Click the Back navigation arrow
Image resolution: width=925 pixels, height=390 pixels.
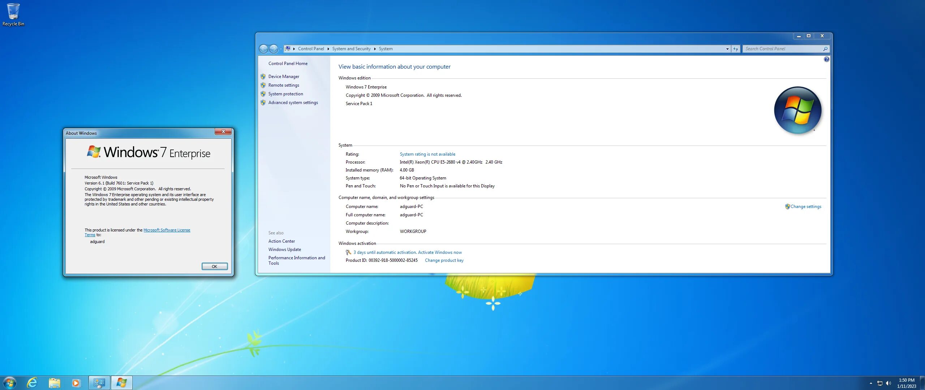[x=264, y=49]
